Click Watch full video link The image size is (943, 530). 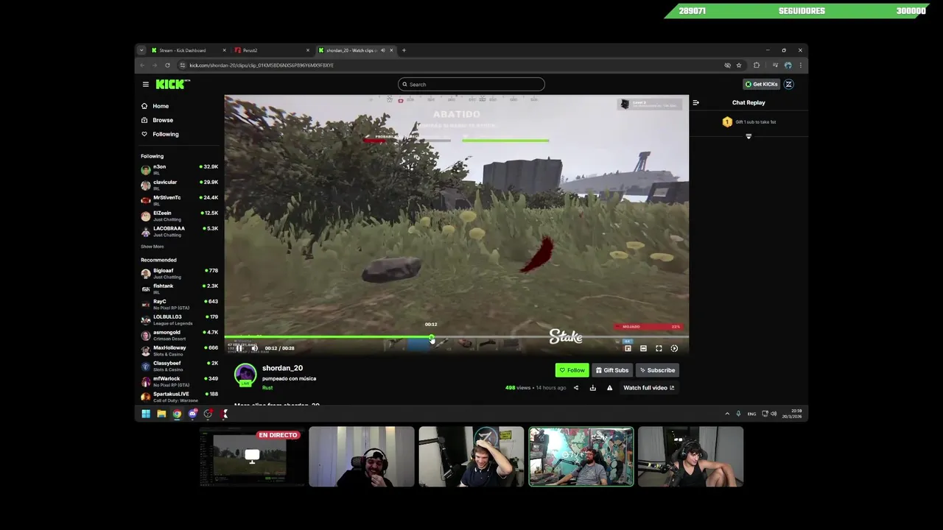648,388
